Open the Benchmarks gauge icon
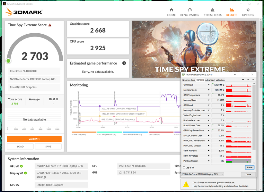The height and width of the screenshot is (192, 264). pos(189,10)
